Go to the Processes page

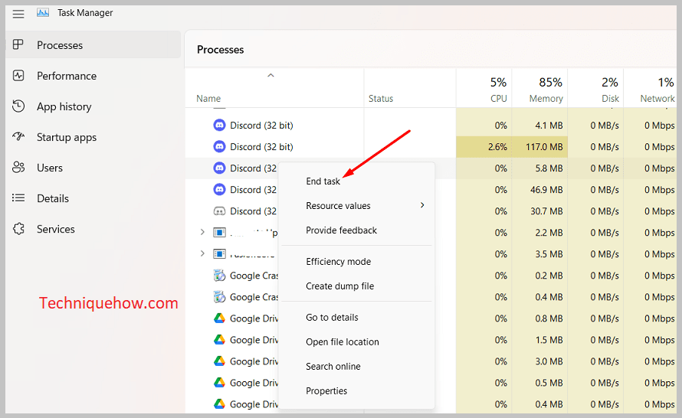93,44
